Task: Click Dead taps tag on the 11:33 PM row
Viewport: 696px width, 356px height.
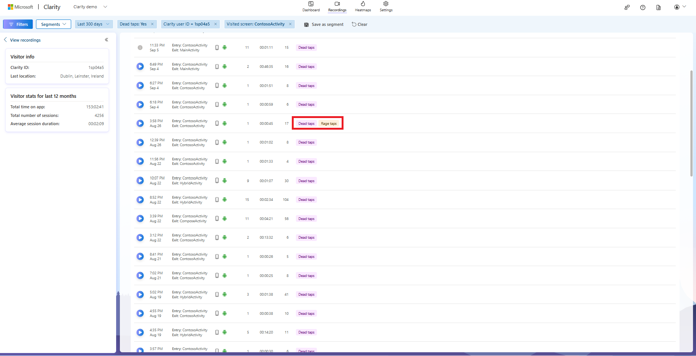Action: 306,48
